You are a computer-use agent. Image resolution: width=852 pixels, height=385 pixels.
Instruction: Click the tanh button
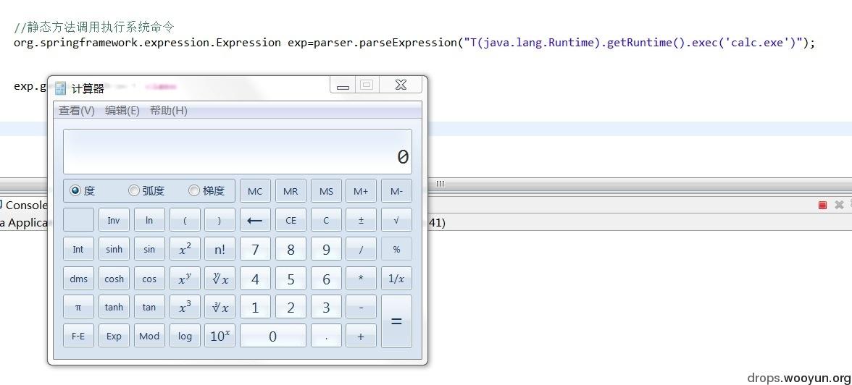pyautogui.click(x=114, y=307)
